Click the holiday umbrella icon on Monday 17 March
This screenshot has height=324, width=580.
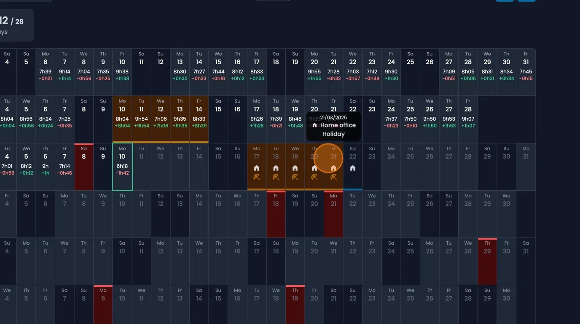coord(256,177)
